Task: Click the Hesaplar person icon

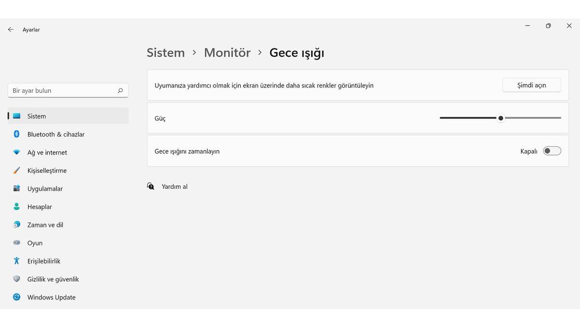Action: 17,207
